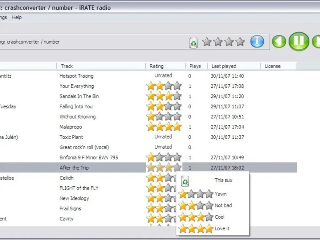Select the Hotspot Tracing track
This screenshot has height=240, width=320.
click(x=76, y=76)
